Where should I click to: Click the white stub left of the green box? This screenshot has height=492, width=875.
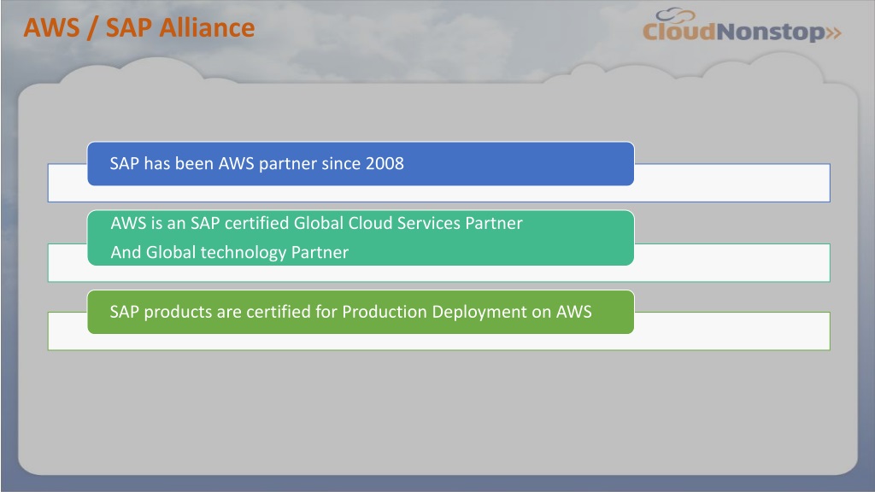point(68,331)
